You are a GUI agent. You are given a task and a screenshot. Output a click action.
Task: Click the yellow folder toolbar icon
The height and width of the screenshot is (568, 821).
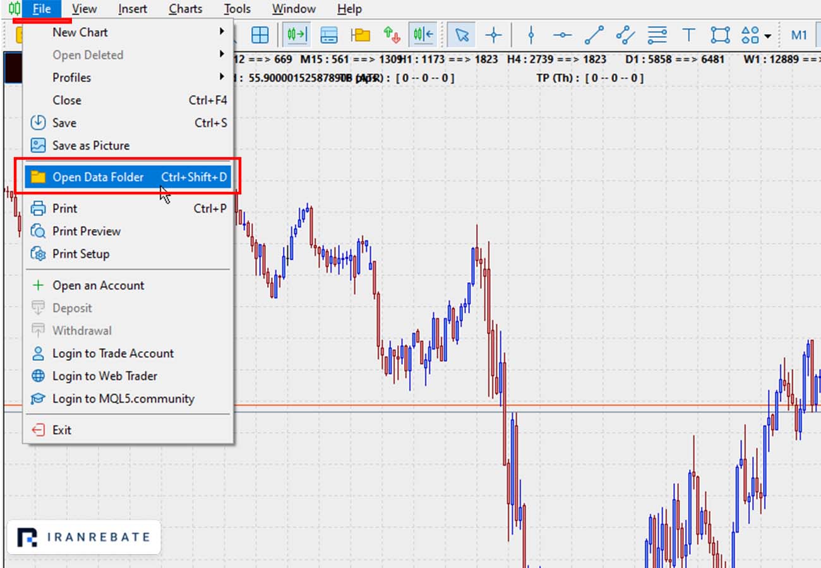[x=361, y=35]
